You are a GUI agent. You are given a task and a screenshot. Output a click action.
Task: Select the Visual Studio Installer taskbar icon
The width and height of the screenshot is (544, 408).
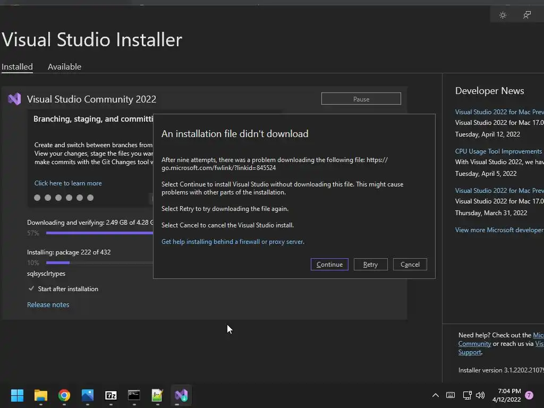point(181,395)
